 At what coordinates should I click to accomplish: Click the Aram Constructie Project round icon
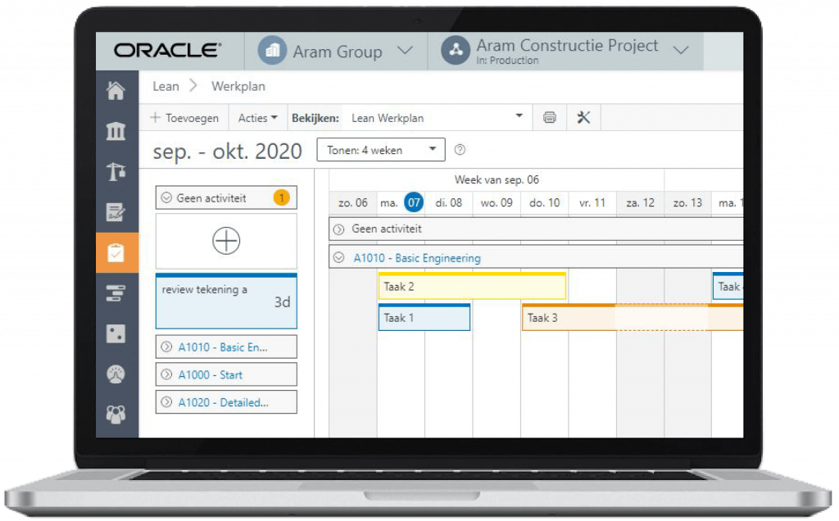pos(456,50)
